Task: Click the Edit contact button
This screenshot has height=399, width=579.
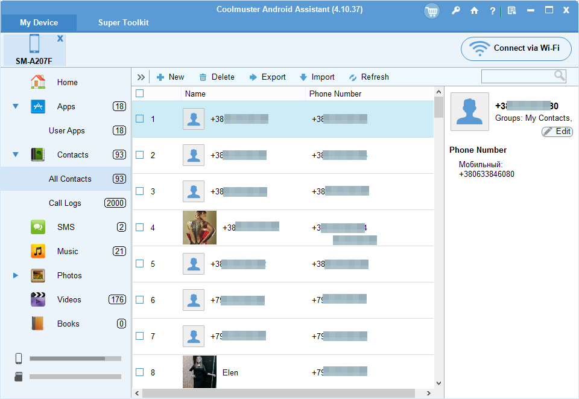Action: click(x=557, y=131)
